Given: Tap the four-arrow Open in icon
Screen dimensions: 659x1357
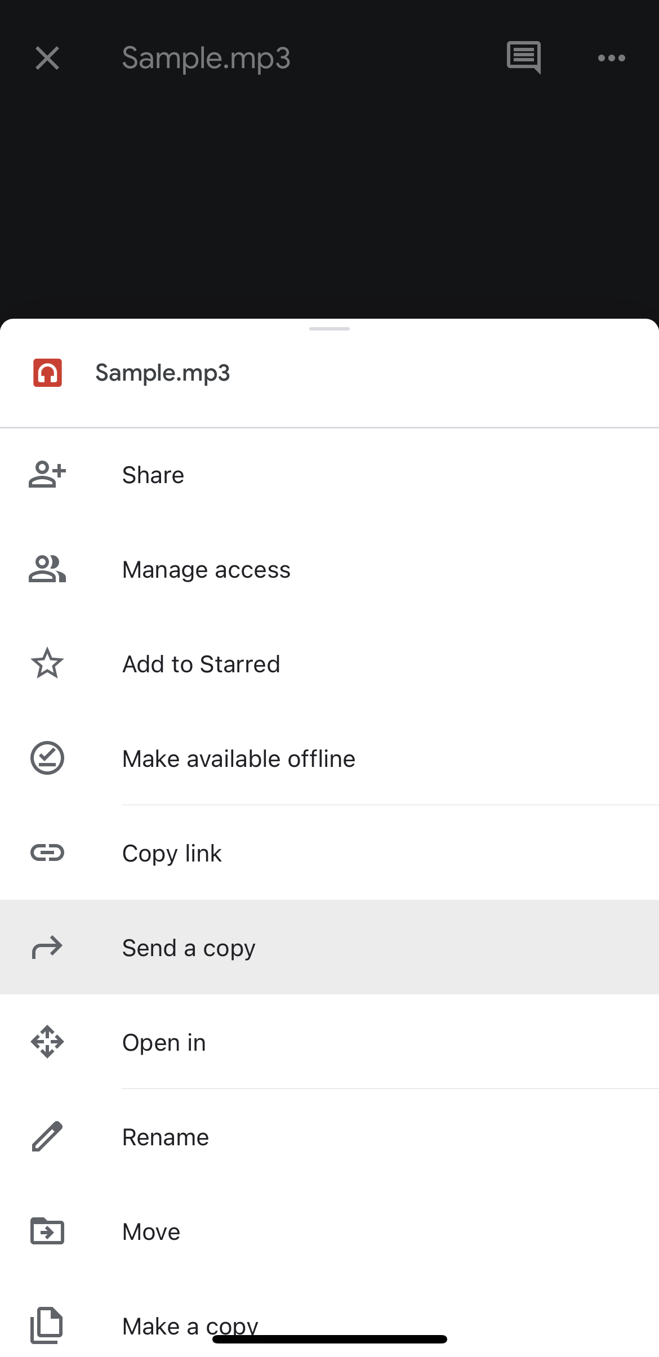Looking at the screenshot, I should click(47, 1042).
